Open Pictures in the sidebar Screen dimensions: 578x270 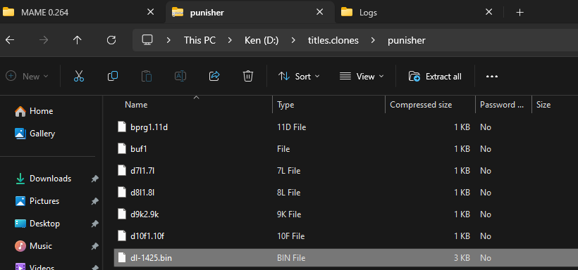(x=44, y=201)
